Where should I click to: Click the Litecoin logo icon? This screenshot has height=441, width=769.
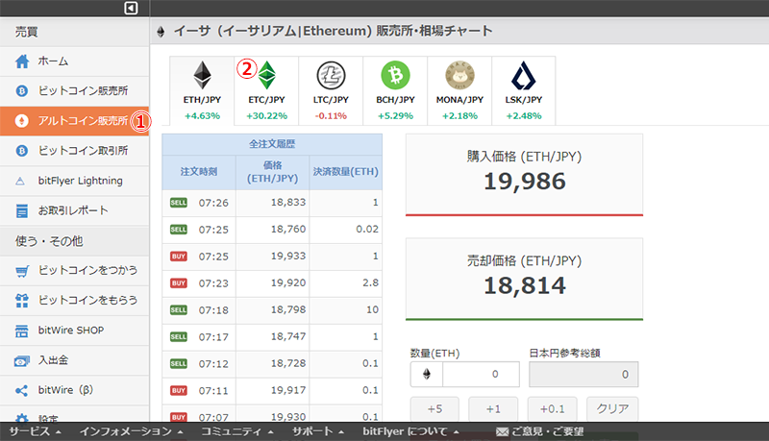331,76
